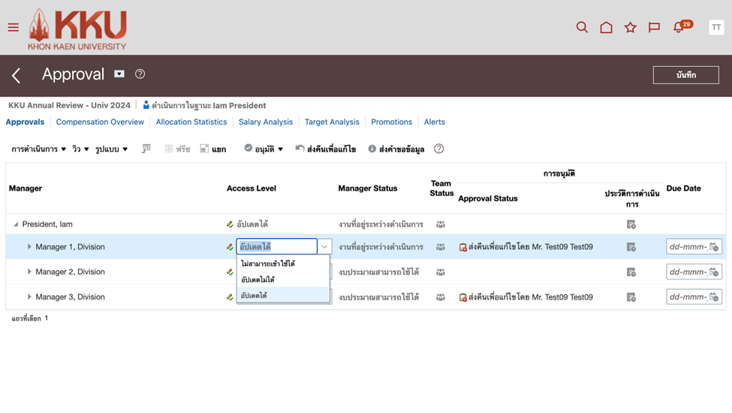Switch to Salary Analysis tab
The width and height of the screenshot is (732, 413).
click(x=266, y=122)
